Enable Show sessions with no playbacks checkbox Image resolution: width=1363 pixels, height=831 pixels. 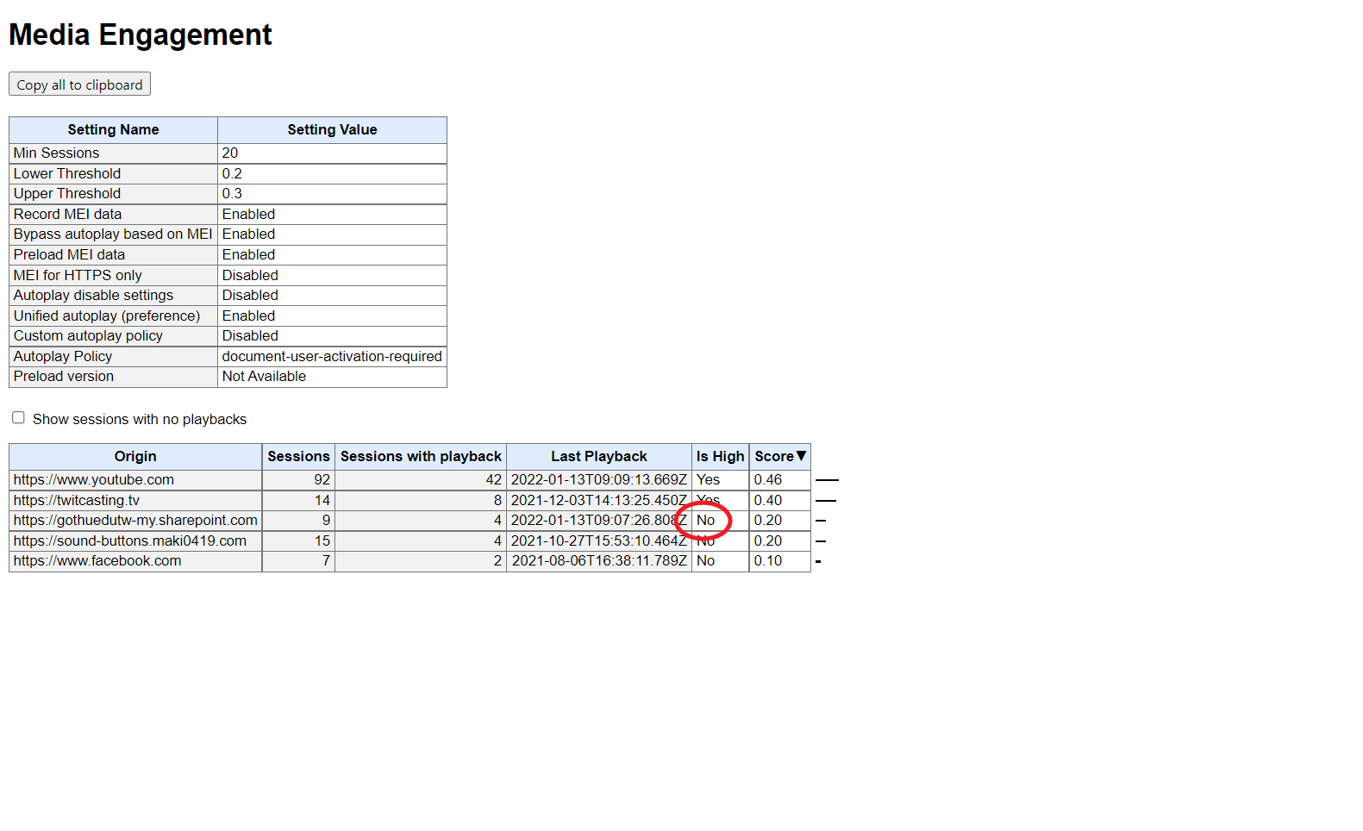[18, 418]
